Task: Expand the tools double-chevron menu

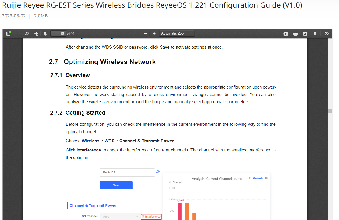Action: coord(327,34)
